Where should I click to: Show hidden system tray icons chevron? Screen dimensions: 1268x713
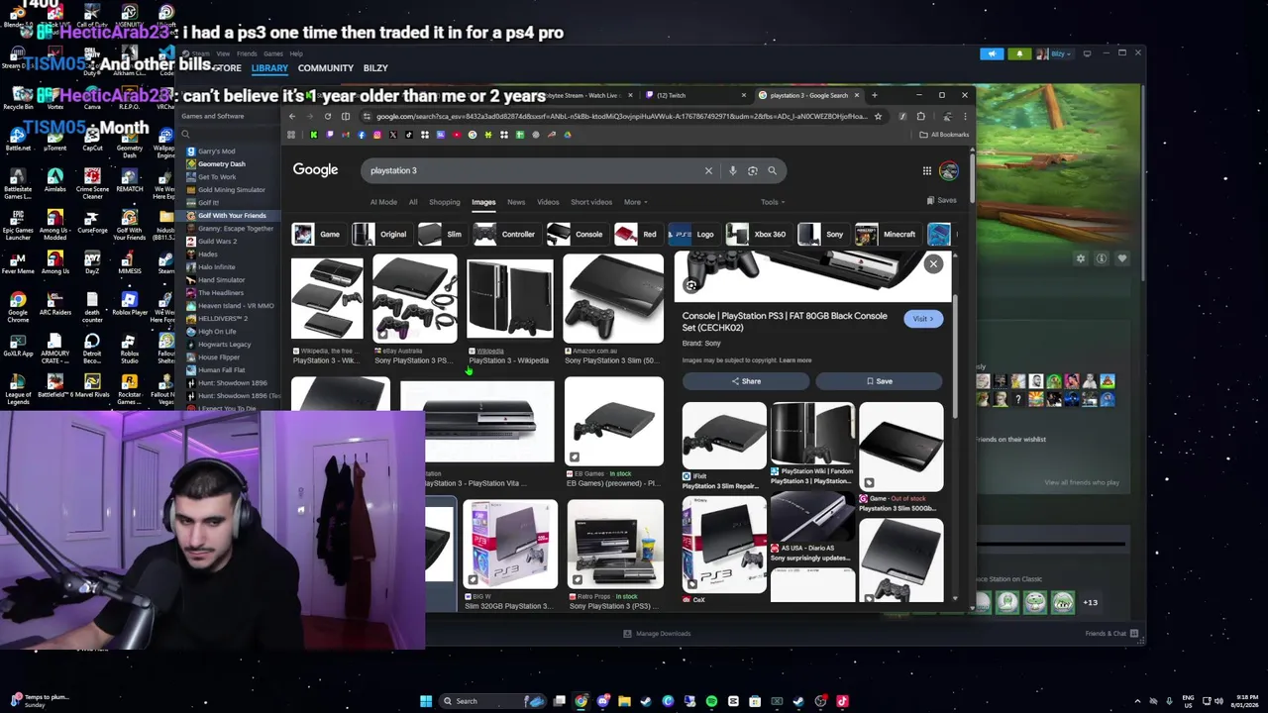click(1137, 701)
